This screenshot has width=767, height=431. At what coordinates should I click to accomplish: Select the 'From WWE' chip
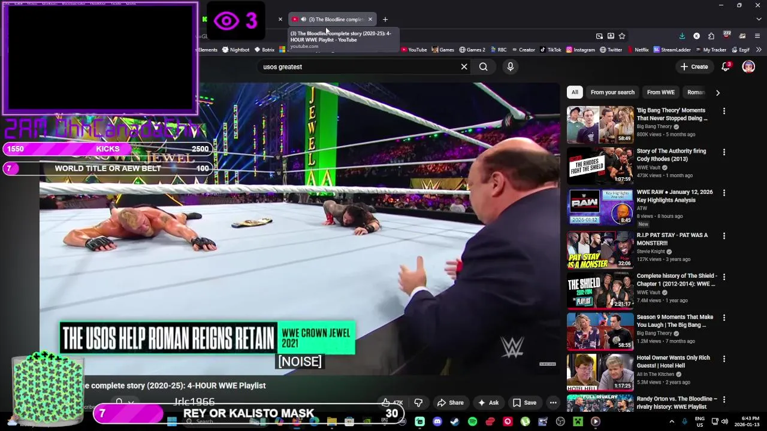660,92
